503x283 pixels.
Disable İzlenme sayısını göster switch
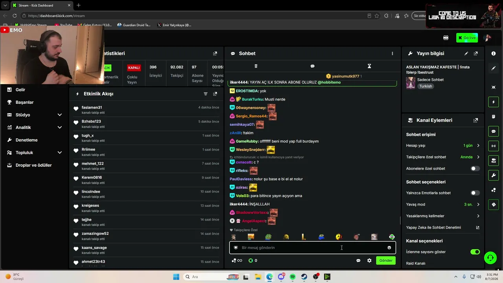click(475, 252)
